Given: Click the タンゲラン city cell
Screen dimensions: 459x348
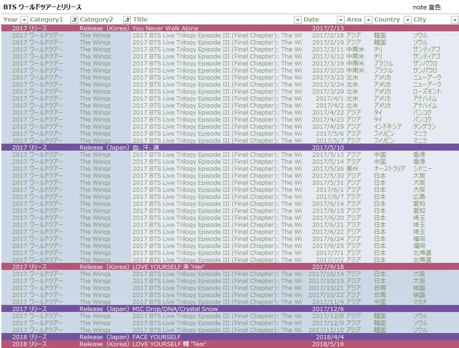Looking at the screenshot, I should pos(424,126).
